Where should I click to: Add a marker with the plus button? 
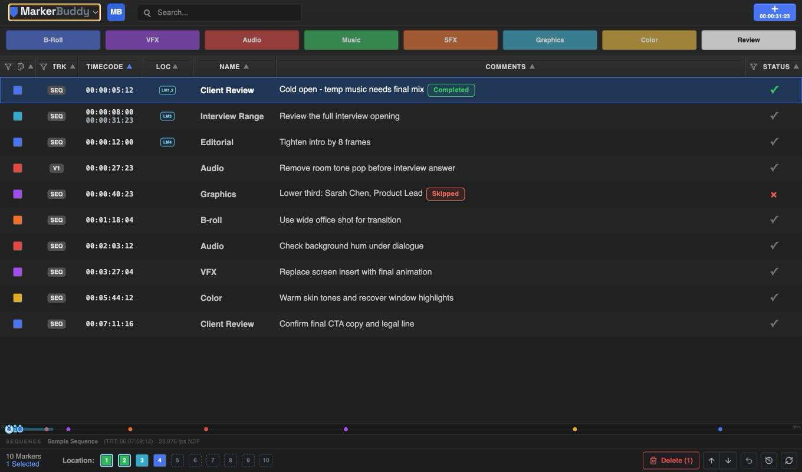point(774,12)
